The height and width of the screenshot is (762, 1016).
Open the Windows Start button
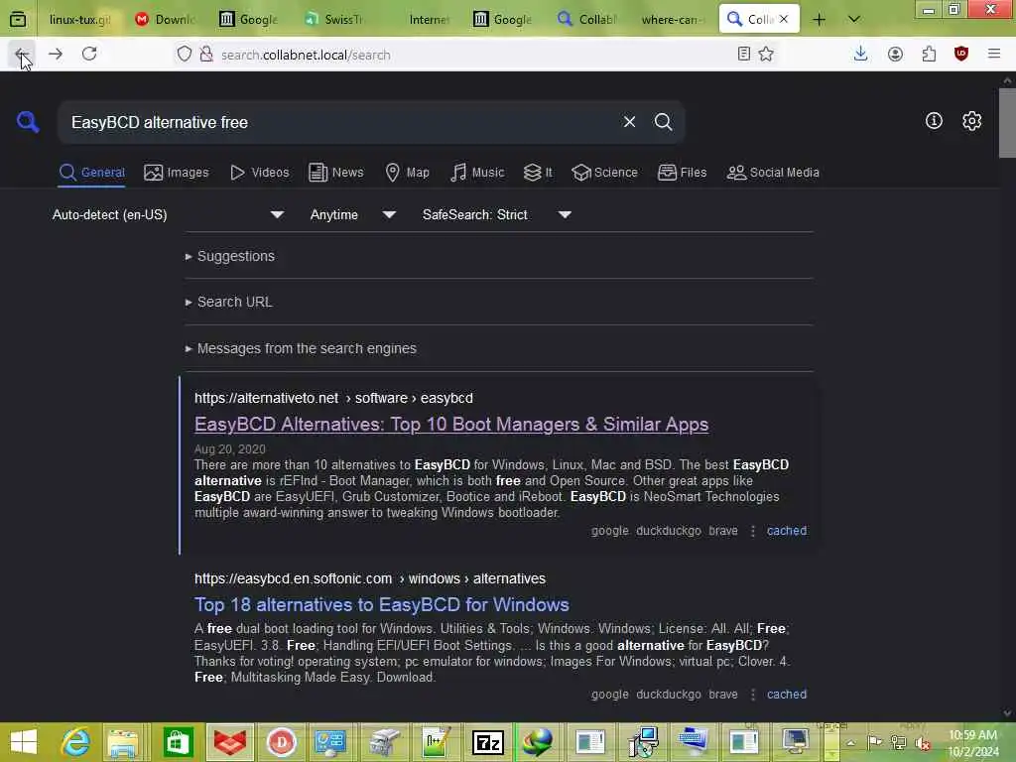(24, 742)
